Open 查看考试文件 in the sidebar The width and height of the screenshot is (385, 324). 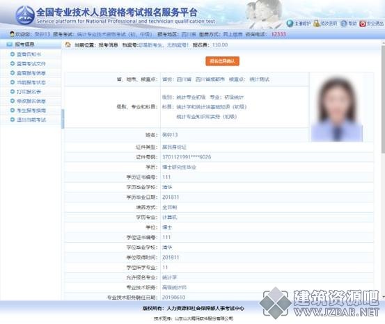click(x=31, y=64)
